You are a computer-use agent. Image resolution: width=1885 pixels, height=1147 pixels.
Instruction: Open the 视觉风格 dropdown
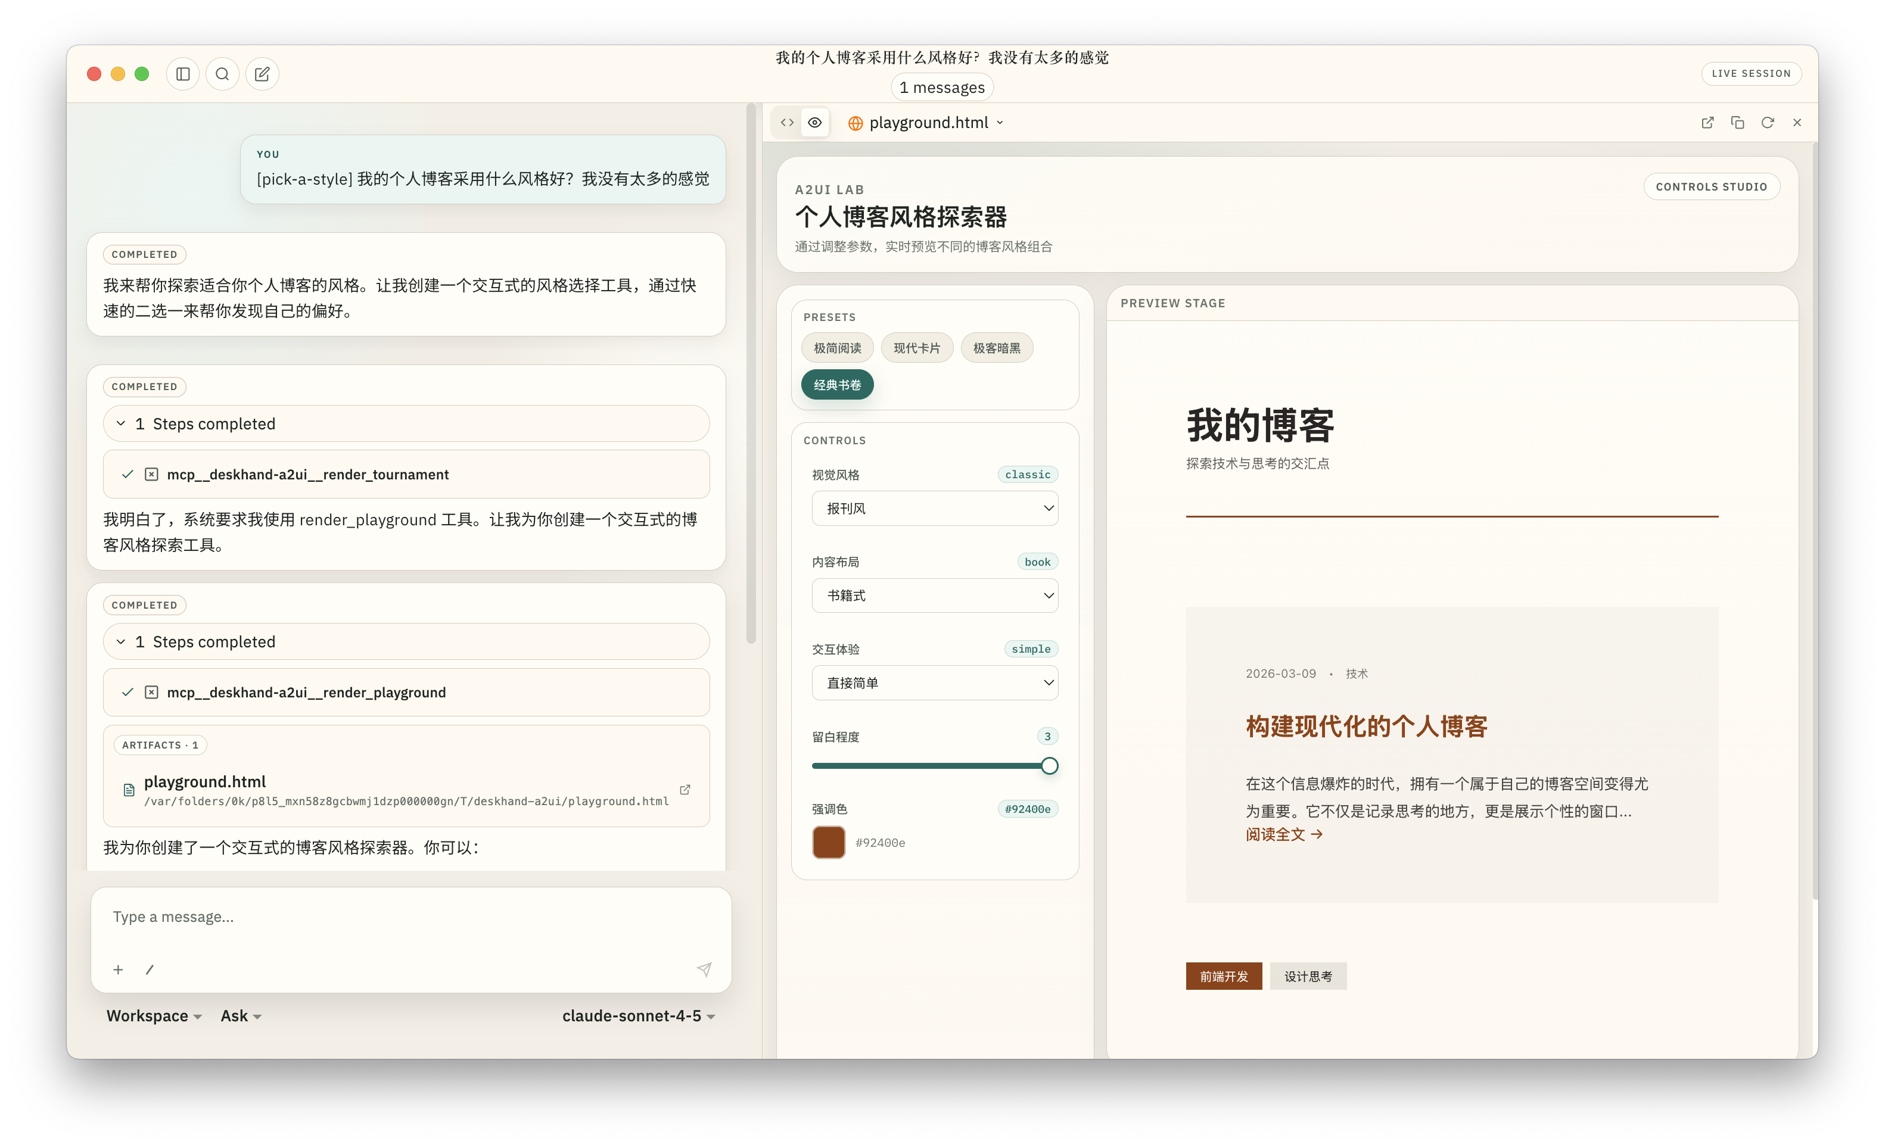(935, 509)
